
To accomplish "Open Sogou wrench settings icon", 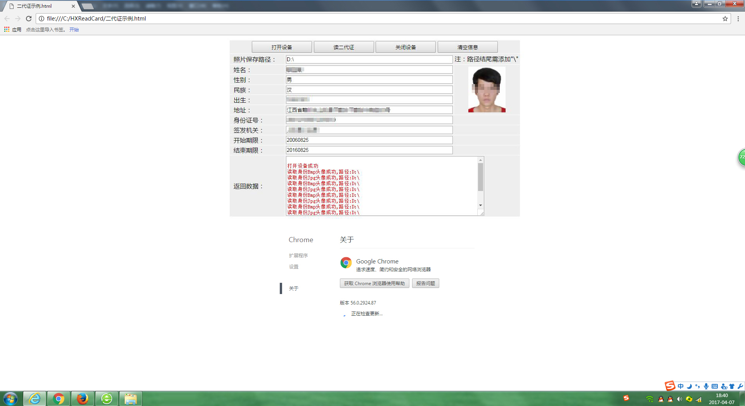I will [x=740, y=386].
